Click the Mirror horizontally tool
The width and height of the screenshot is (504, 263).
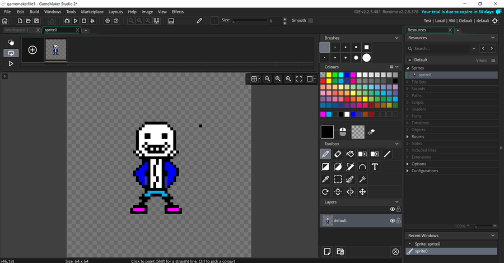pyautogui.click(x=350, y=192)
